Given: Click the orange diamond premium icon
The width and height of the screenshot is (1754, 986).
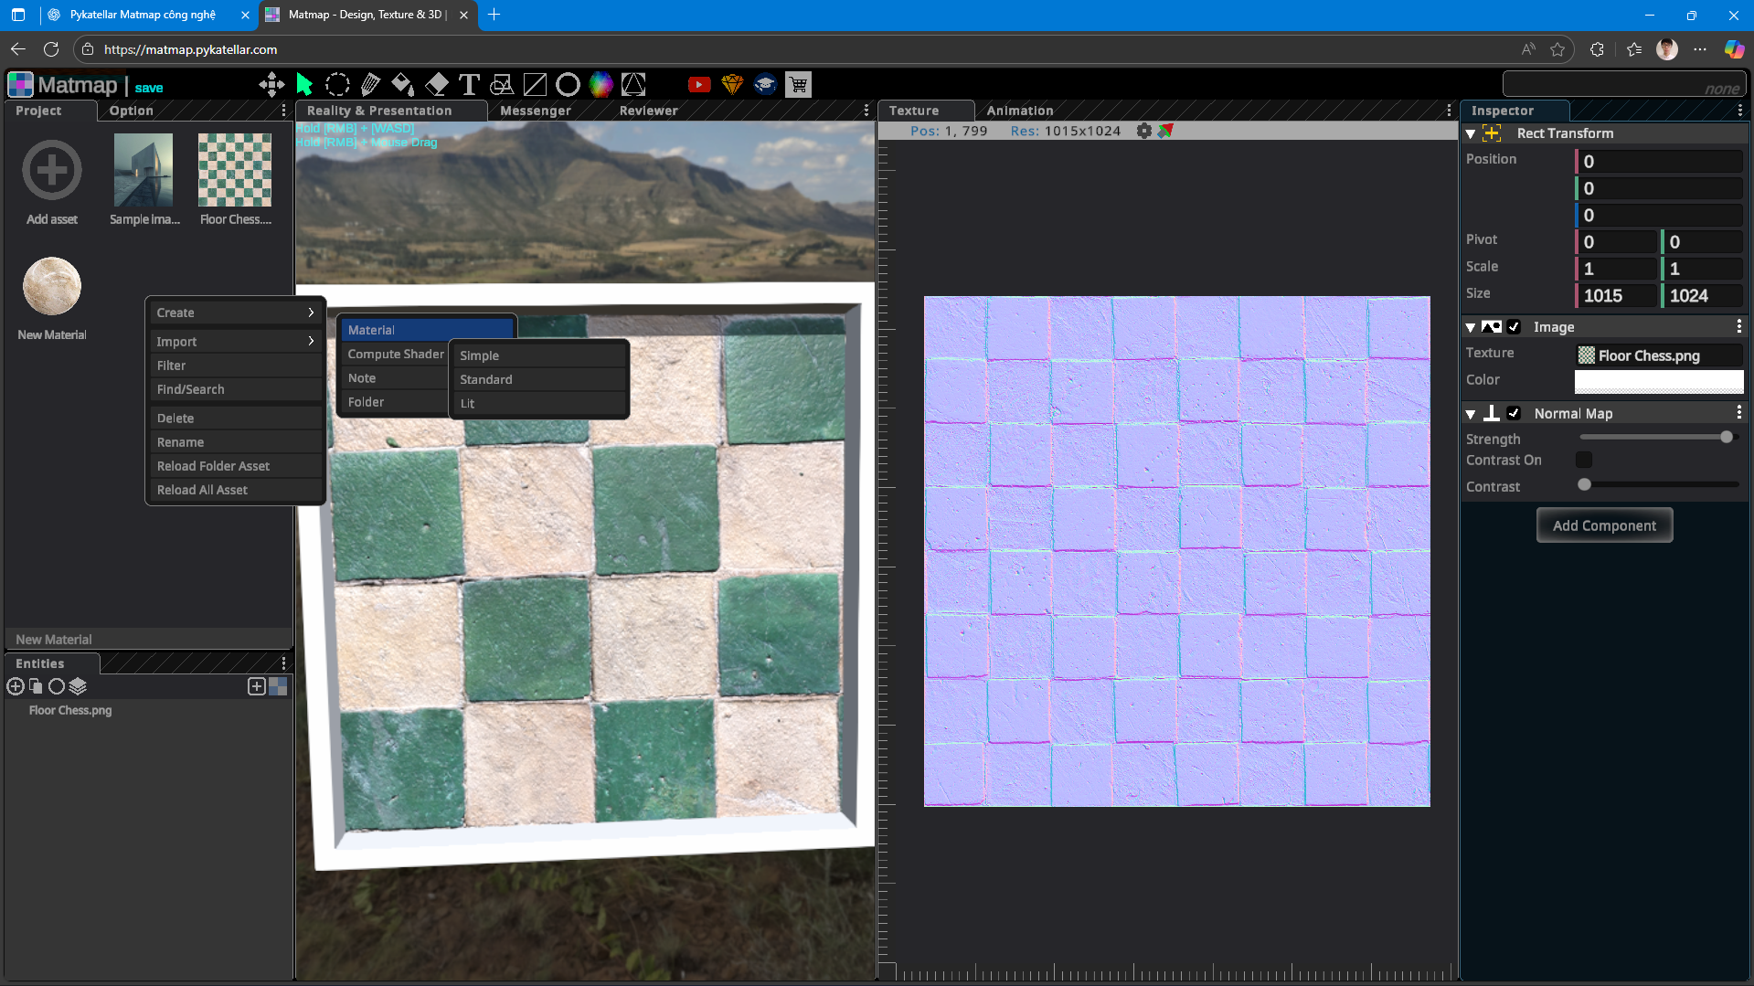Looking at the screenshot, I should pyautogui.click(x=732, y=85).
